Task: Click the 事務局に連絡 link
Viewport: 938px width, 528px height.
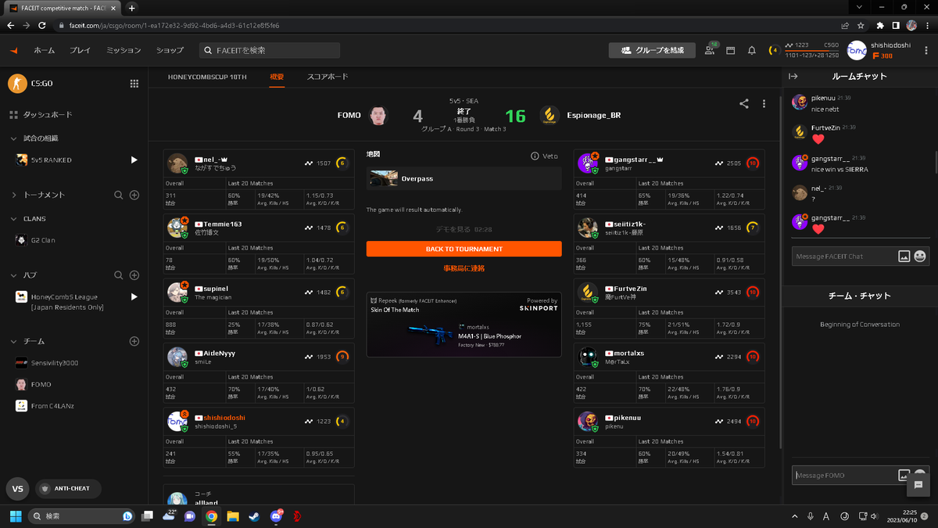Action: 464,268
